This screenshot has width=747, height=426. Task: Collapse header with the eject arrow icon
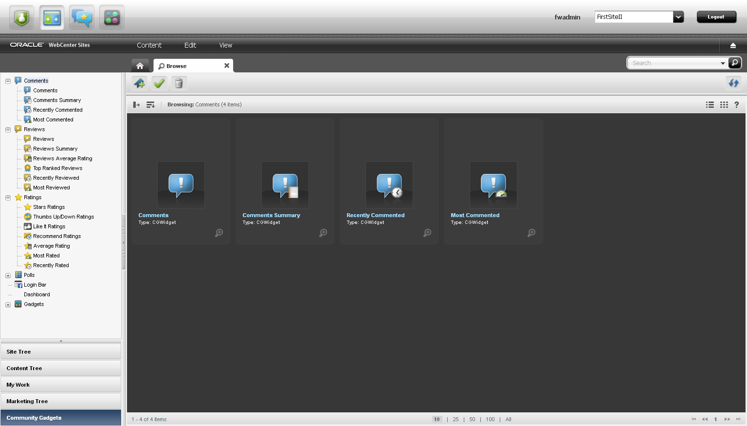click(x=733, y=45)
